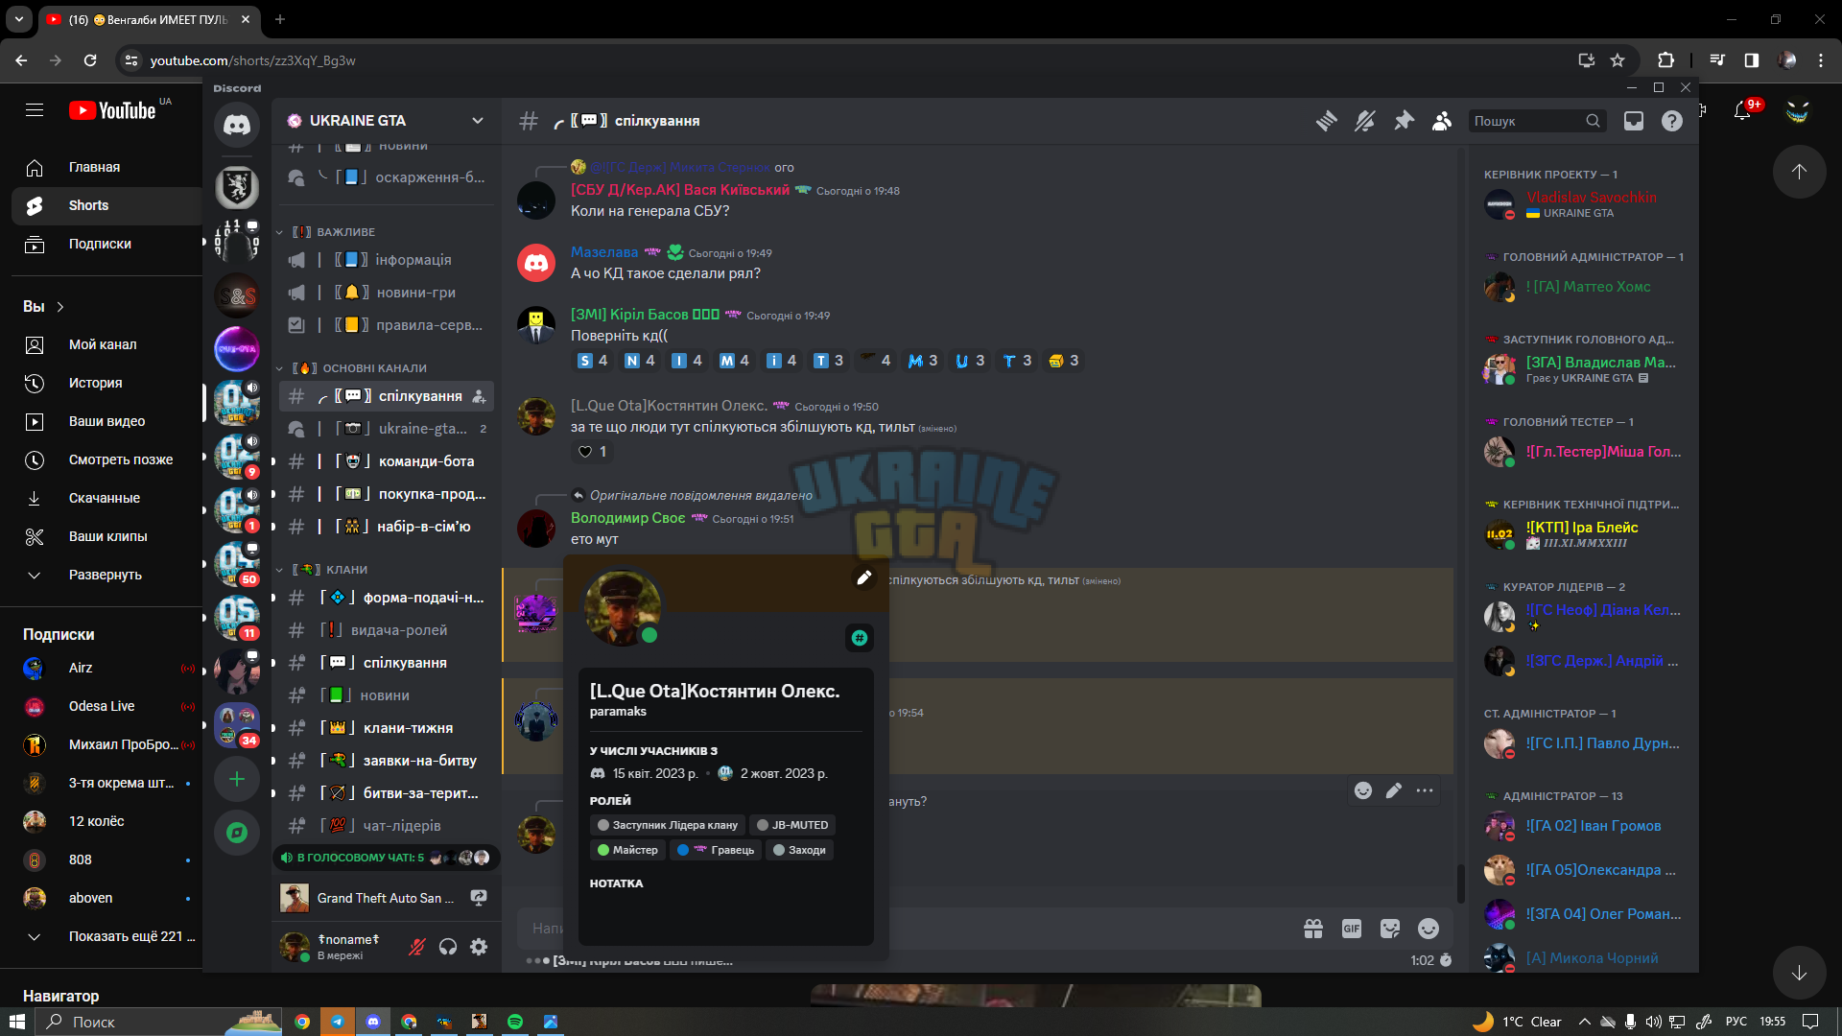This screenshot has height=1036, width=1842.
Task: Open the YouTube guide hamburger menu
Action: click(x=35, y=110)
